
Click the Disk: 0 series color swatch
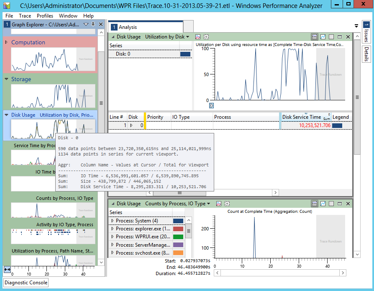pos(185,54)
